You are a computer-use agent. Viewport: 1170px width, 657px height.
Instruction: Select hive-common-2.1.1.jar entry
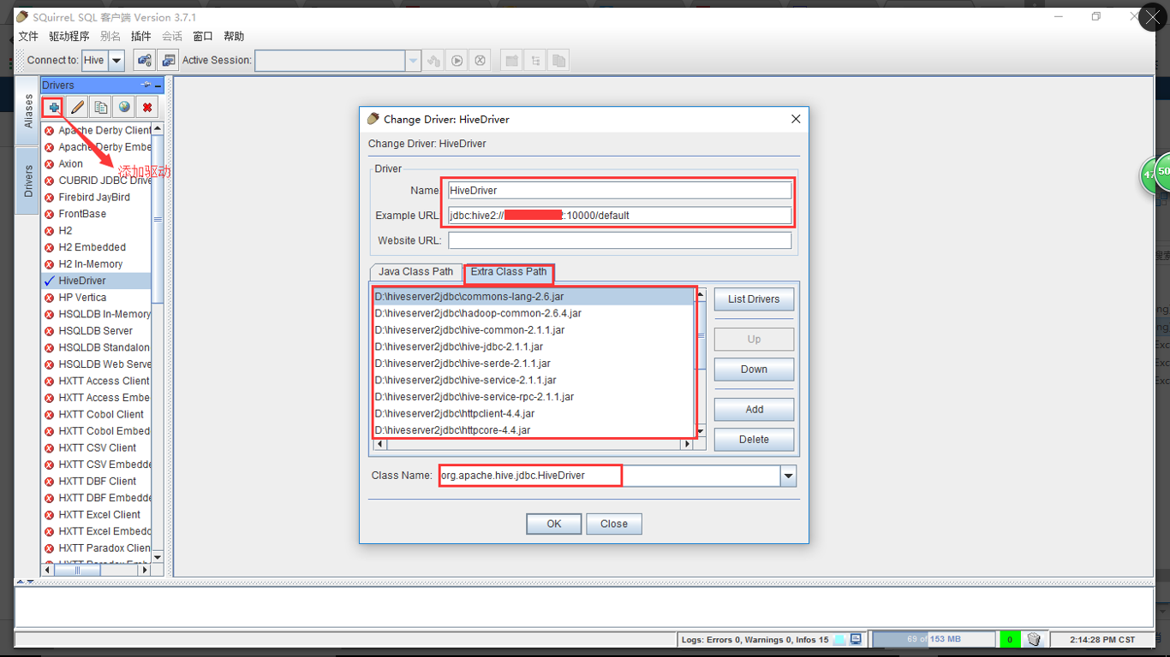534,330
